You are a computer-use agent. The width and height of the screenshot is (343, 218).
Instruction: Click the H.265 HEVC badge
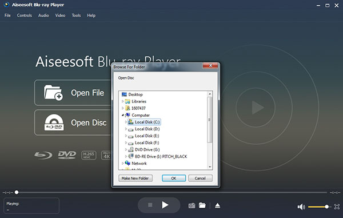coord(89,155)
